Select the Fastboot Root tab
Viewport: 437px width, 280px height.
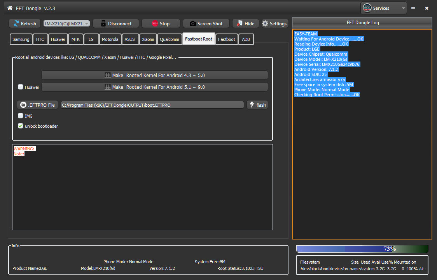pos(199,39)
